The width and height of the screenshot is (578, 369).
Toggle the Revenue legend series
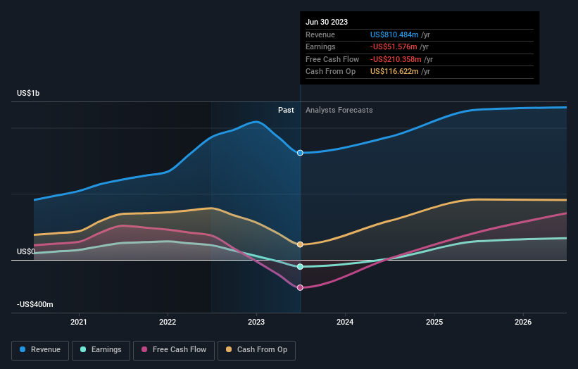40,350
